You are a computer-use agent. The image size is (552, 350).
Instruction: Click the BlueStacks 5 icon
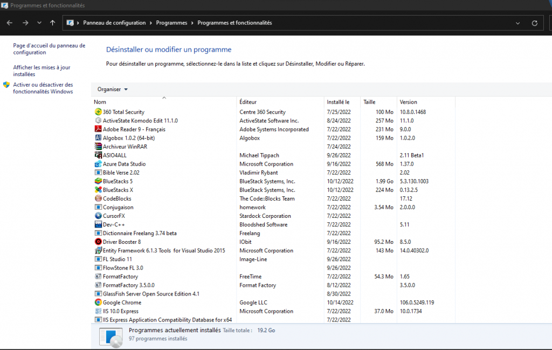pos(98,181)
